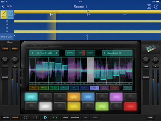The image size is (161, 121).
Task: Mute the current track
Action: click(95, 117)
